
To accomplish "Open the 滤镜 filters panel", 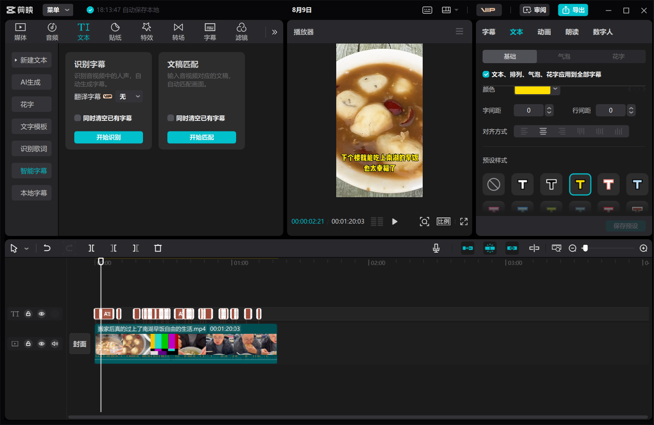I will point(242,32).
